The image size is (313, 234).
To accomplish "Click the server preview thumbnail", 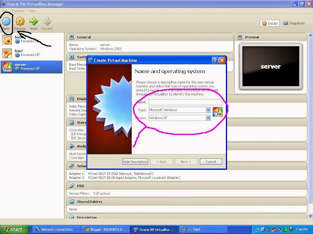I will pyautogui.click(x=270, y=66).
